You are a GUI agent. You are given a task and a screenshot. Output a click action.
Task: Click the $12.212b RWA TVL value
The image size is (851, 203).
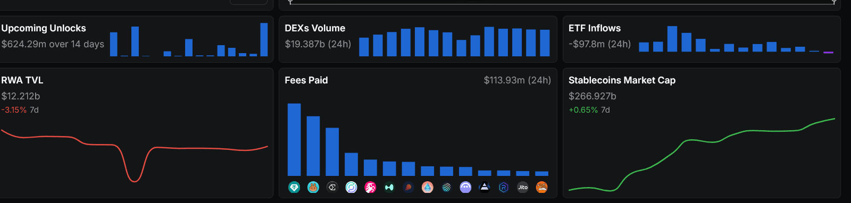pos(21,96)
